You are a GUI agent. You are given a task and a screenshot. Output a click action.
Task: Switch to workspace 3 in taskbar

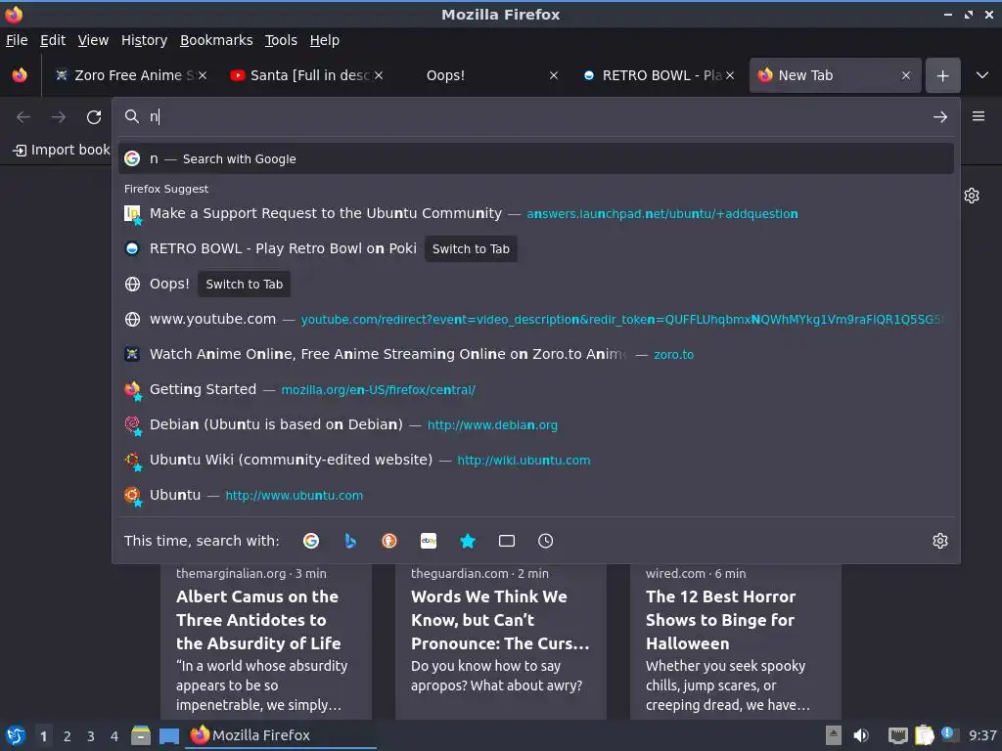click(x=91, y=736)
